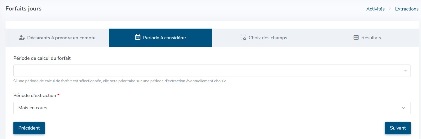Click the Période de calcul du forfait label
The image size is (421, 139).
(x=42, y=58)
